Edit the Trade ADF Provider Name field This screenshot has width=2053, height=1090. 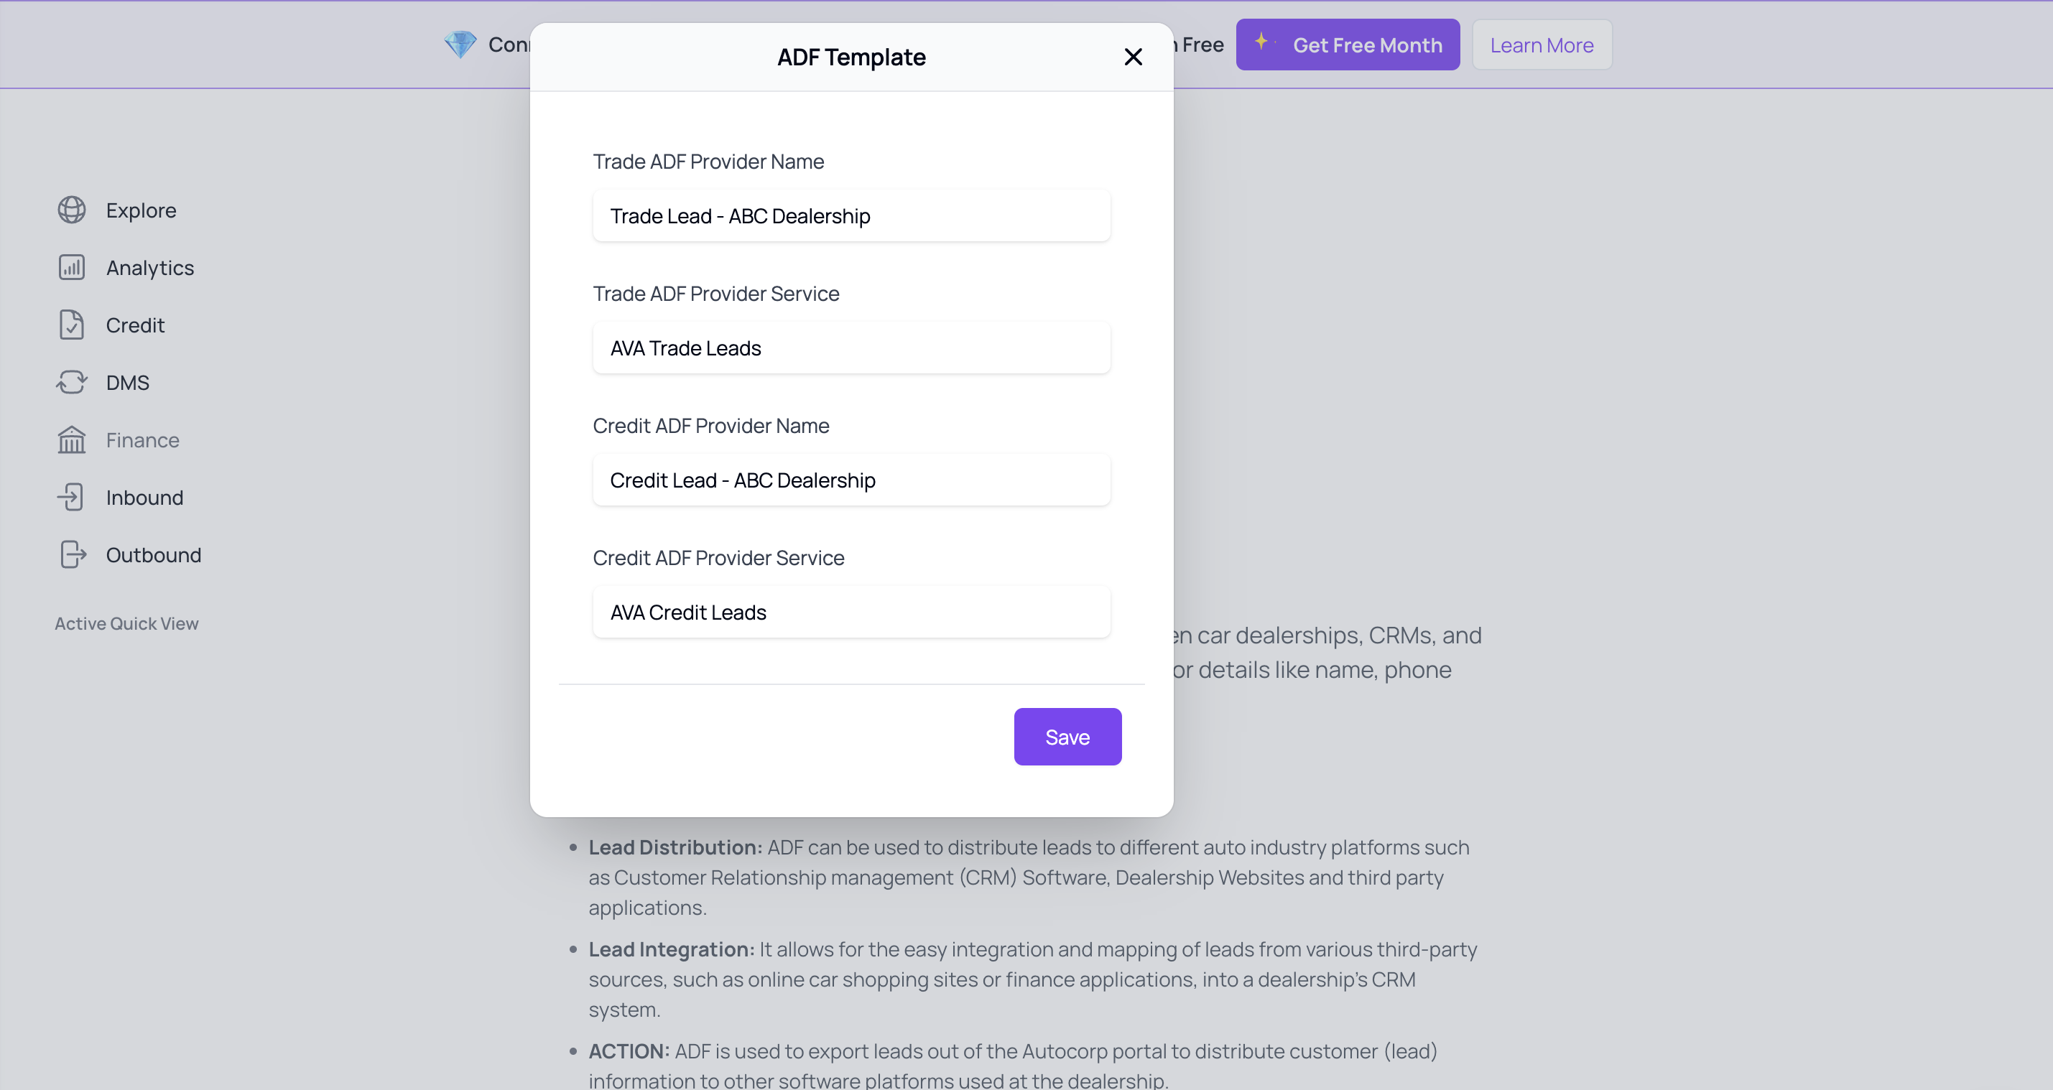tap(851, 216)
